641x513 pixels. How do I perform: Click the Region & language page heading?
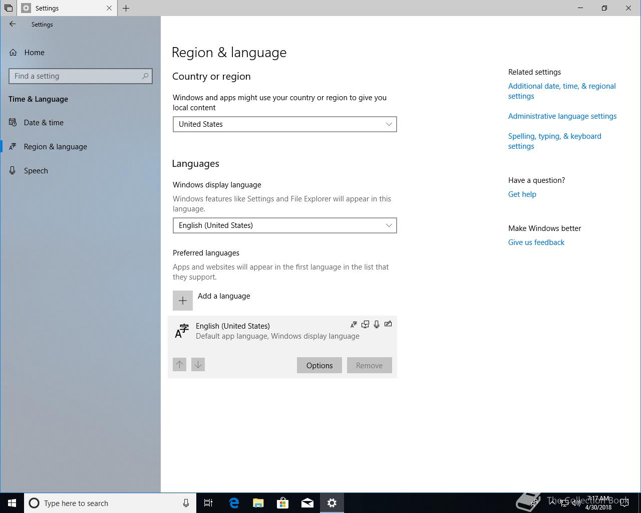pyautogui.click(x=229, y=53)
